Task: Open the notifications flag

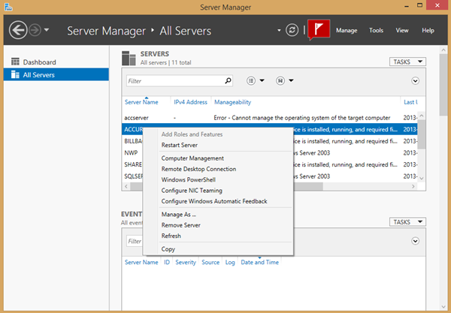Action: pos(319,31)
